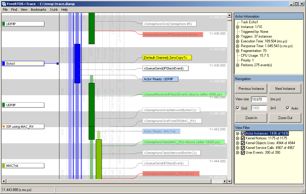The width and height of the screenshot is (306, 194).
Task: Click the Actor Ready: UDP/IP label
Action: click(160, 79)
